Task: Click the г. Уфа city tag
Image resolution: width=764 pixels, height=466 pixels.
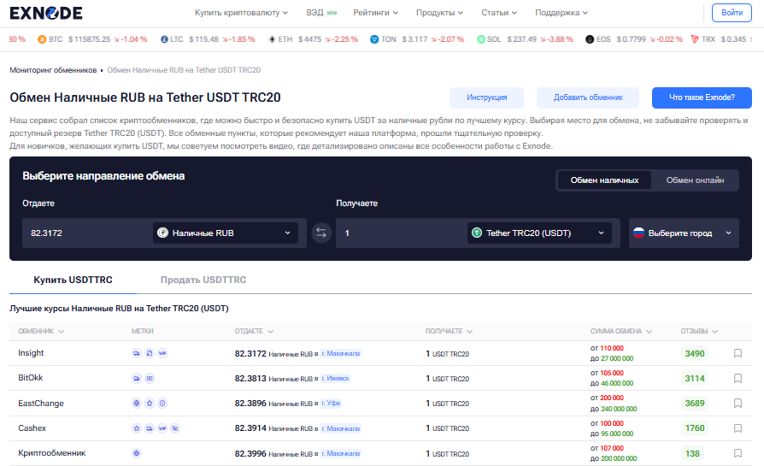Action: pyautogui.click(x=331, y=404)
